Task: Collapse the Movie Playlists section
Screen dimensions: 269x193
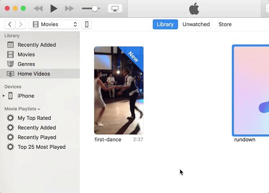Action: click(39, 109)
